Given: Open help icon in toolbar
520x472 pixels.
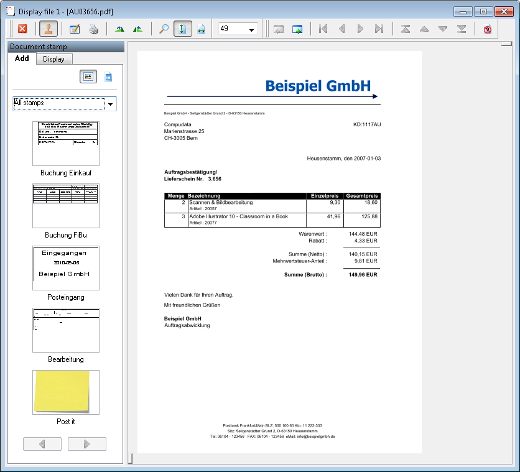Looking at the screenshot, I should 488,29.
